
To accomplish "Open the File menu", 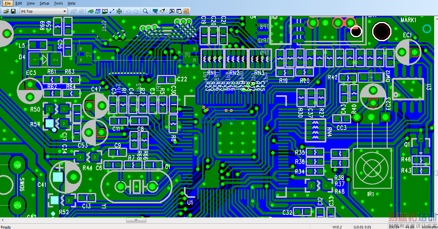I will (x=8, y=3).
